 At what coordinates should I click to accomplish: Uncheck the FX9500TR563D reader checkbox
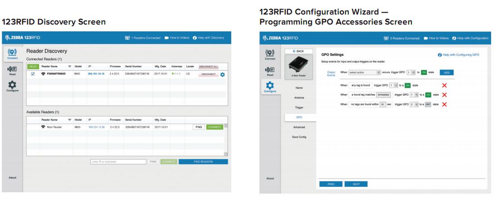tap(32, 74)
